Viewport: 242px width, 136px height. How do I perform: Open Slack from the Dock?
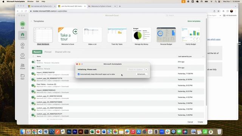(168, 132)
